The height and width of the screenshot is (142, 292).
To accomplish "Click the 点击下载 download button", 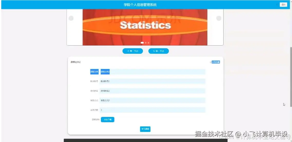I will 107,120.
